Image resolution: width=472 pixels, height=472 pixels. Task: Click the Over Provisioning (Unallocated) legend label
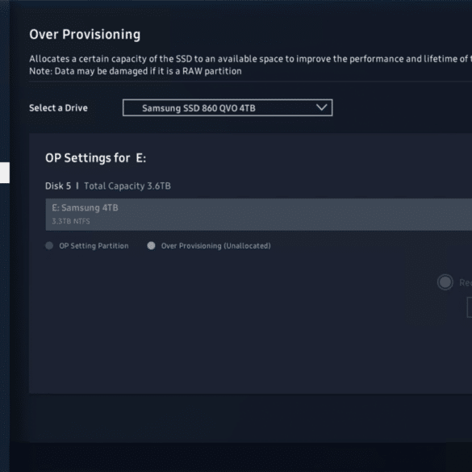(216, 246)
